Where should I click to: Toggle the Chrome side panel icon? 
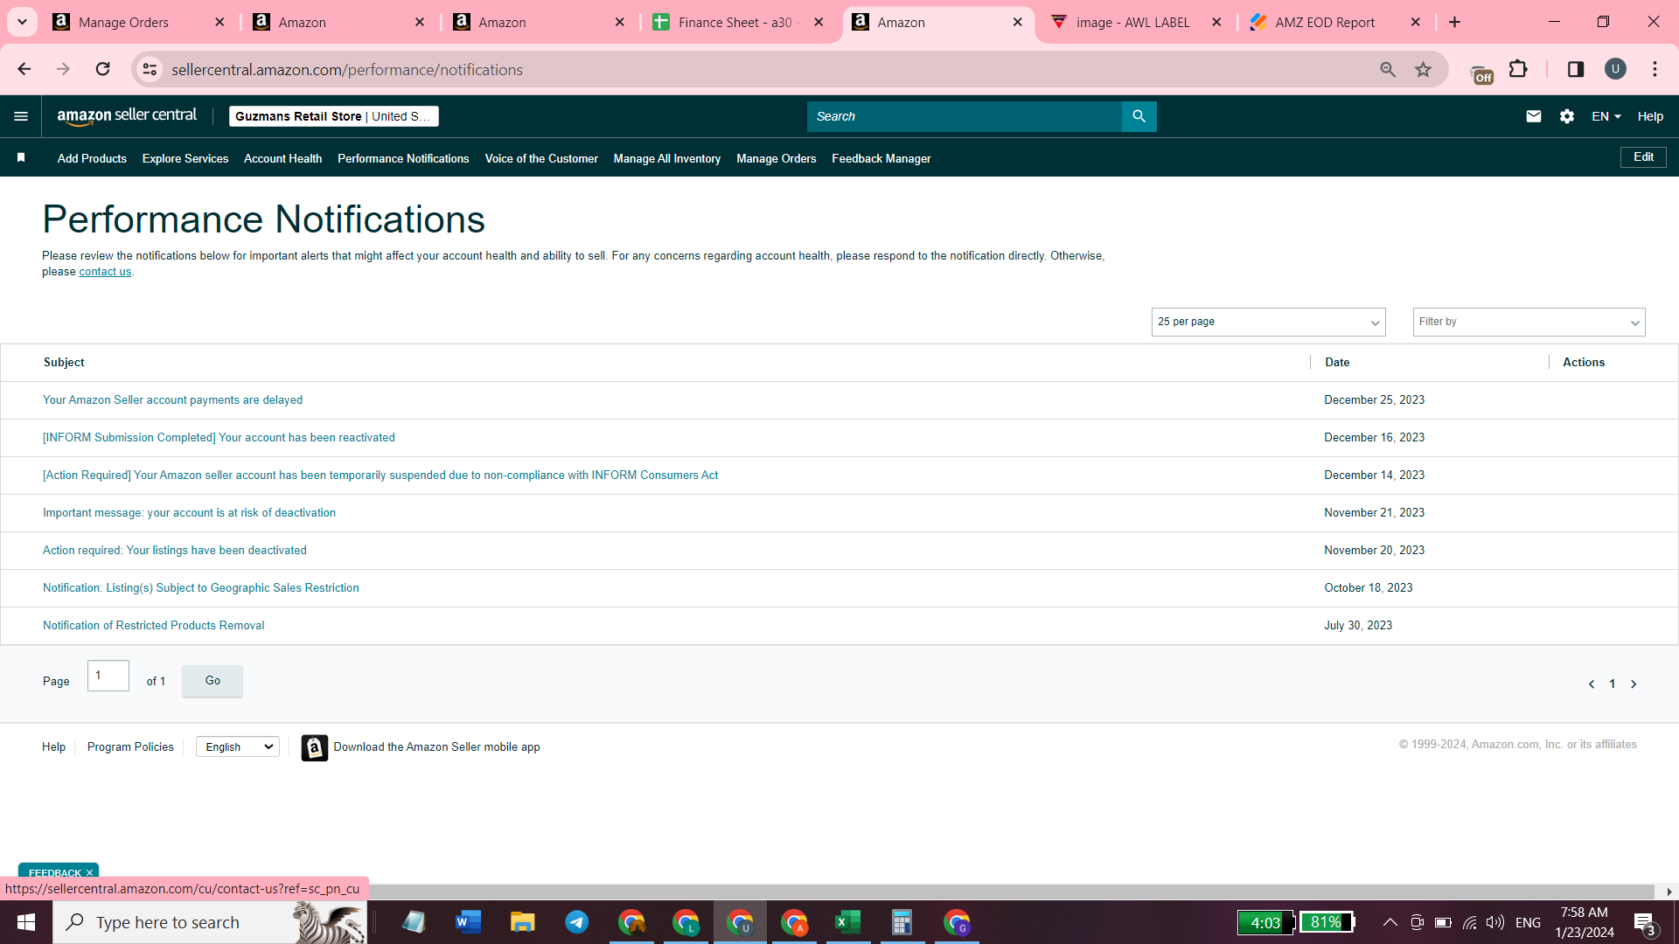(1575, 69)
